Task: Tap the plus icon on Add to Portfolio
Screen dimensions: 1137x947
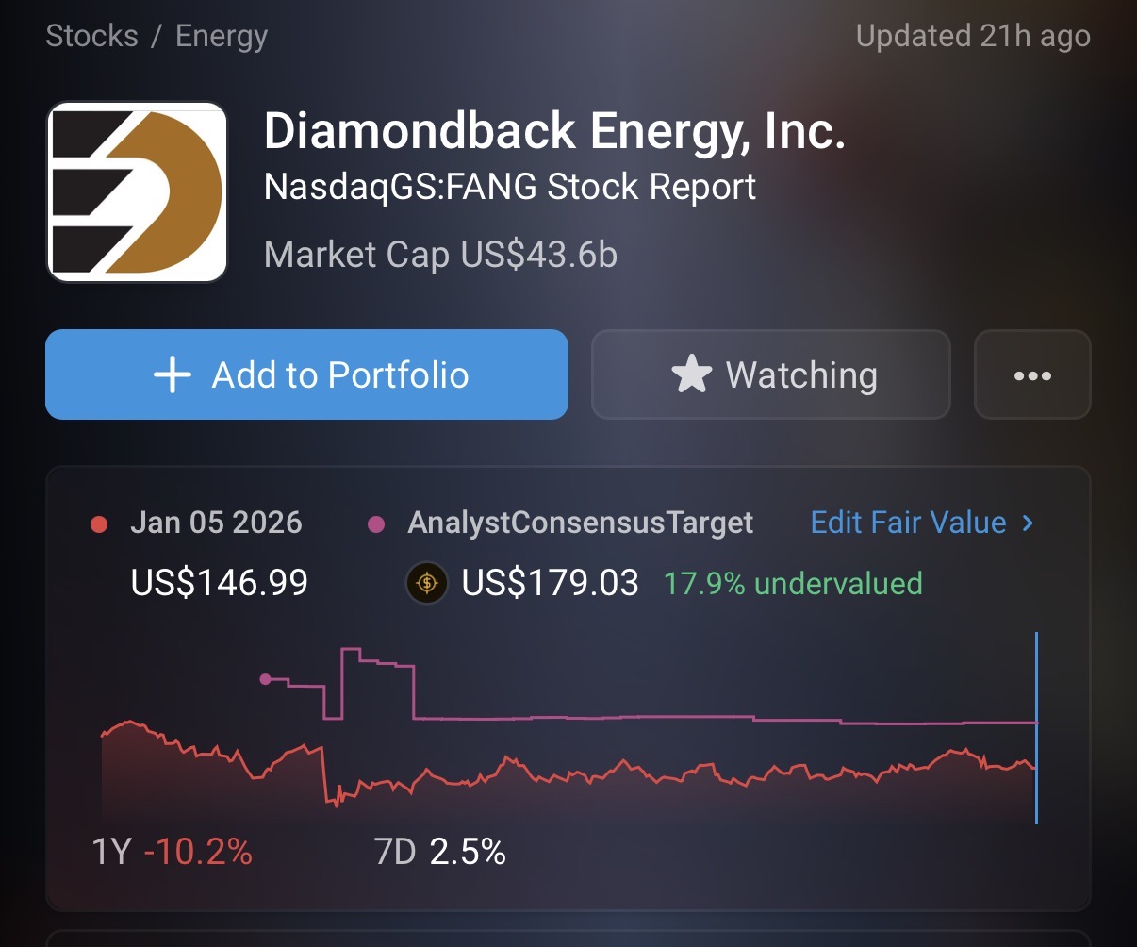Action: (173, 374)
